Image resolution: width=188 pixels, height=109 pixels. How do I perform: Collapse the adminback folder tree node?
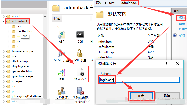tap(4, 21)
